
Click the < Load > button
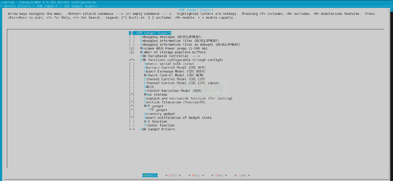242,175
